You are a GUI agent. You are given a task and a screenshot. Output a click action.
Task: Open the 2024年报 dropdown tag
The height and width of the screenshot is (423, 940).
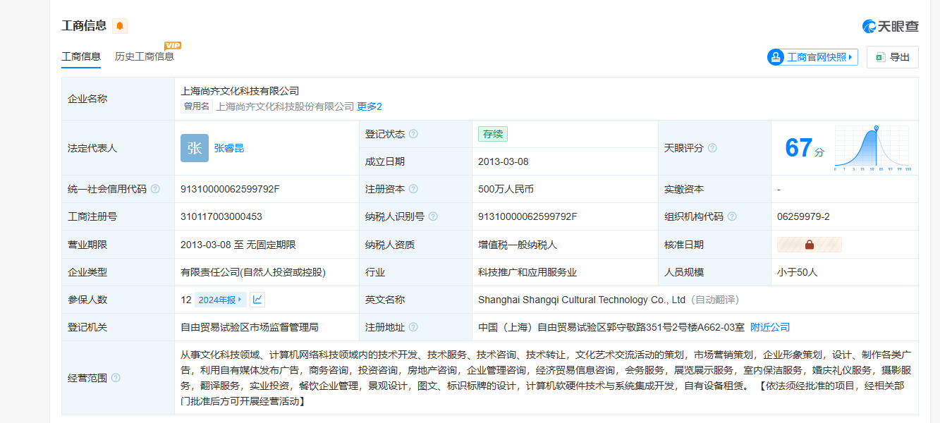219,300
